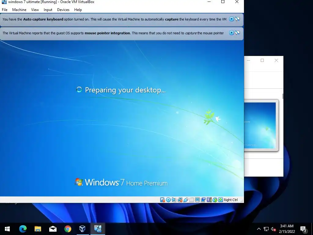The width and height of the screenshot is (313, 235).
Task: Dismiss the mouse pointer integration notification
Action: point(231,32)
